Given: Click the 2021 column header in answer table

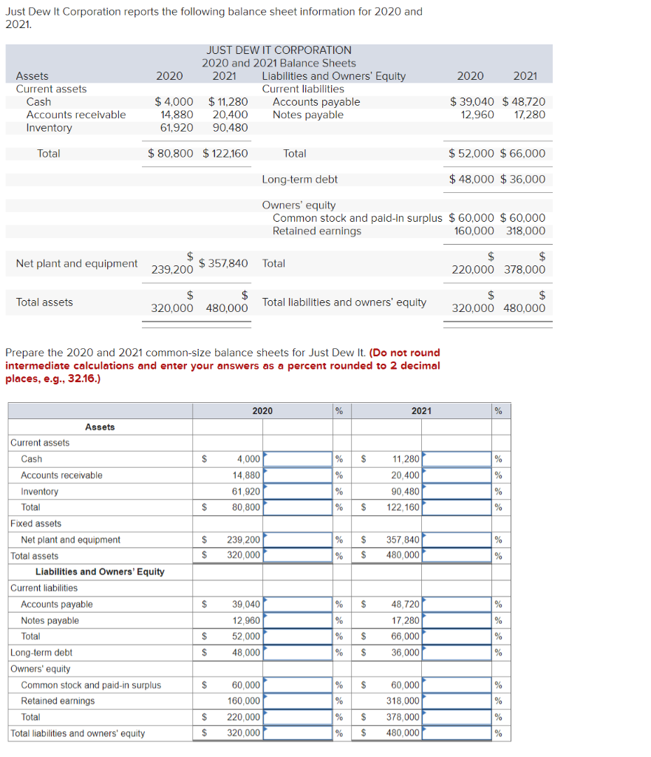Looking at the screenshot, I should click(x=421, y=411).
